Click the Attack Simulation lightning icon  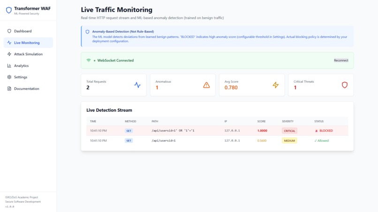click(x=9, y=54)
